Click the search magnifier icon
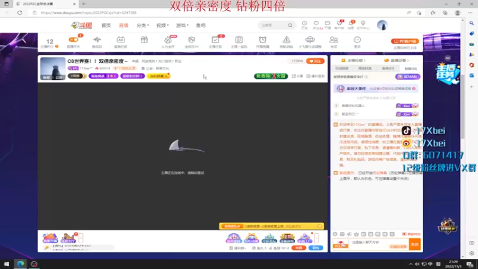Viewport: 478px width, 269px height. (x=290, y=25)
